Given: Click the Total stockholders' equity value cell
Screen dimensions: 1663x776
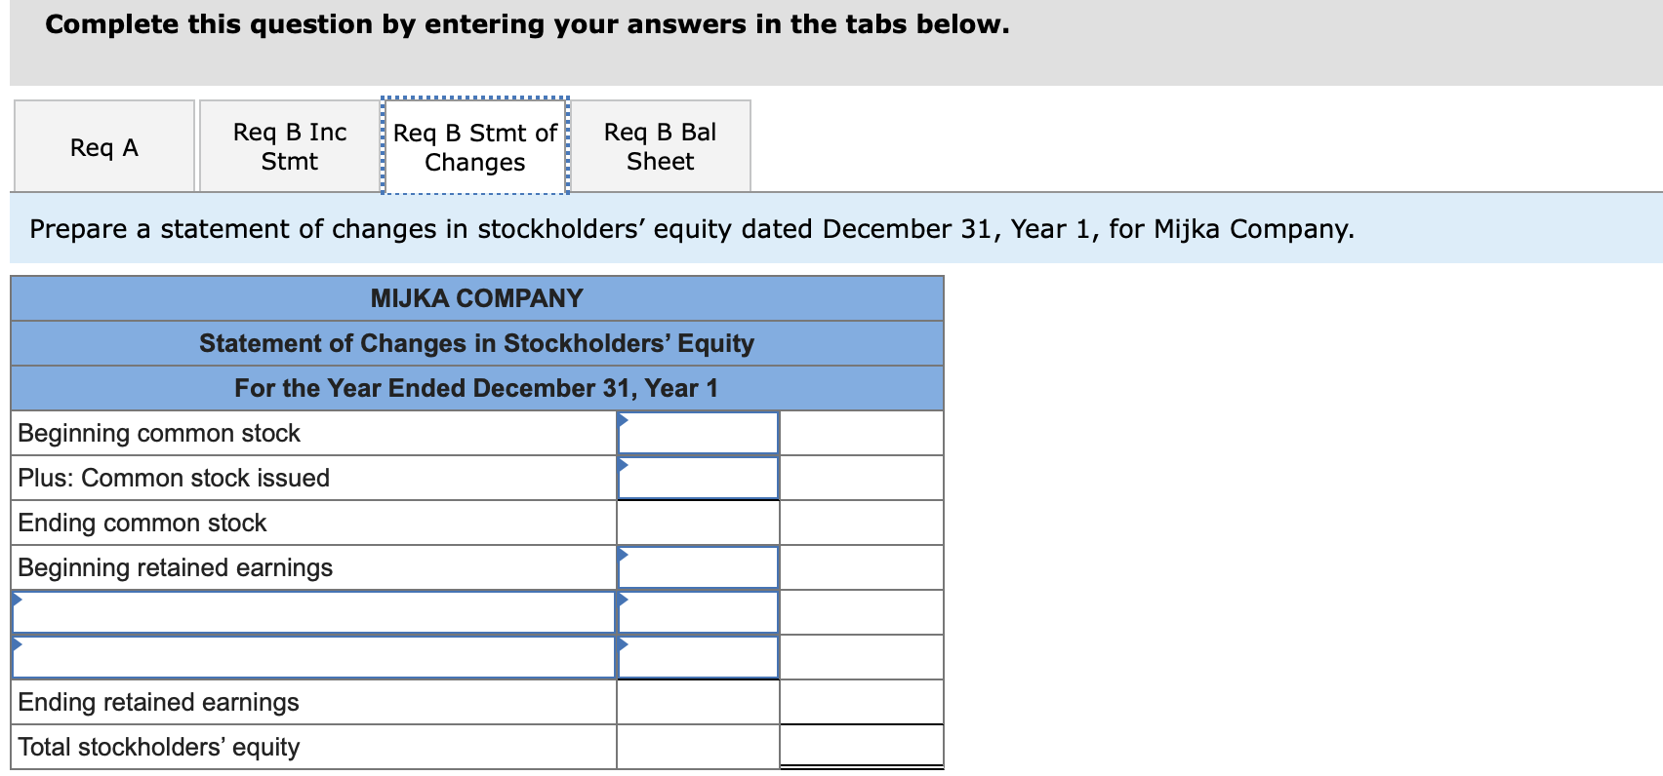Looking at the screenshot, I should 859,746.
